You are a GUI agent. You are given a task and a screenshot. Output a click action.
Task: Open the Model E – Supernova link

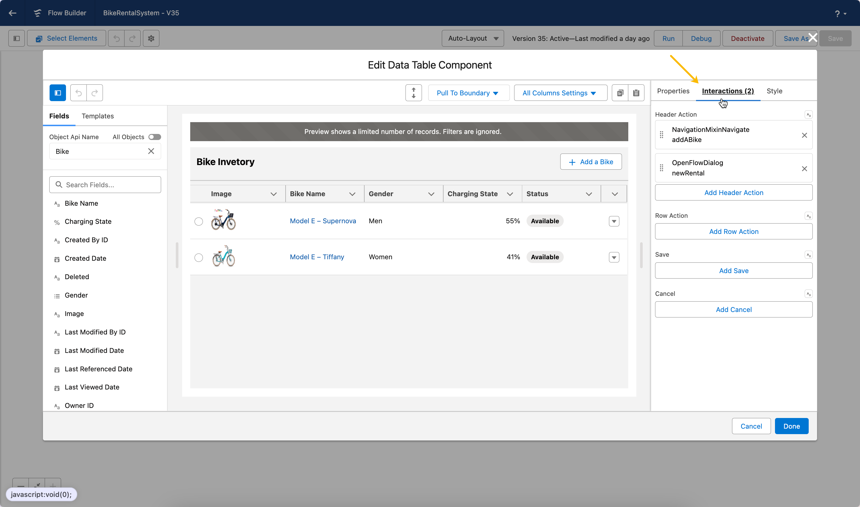323,221
